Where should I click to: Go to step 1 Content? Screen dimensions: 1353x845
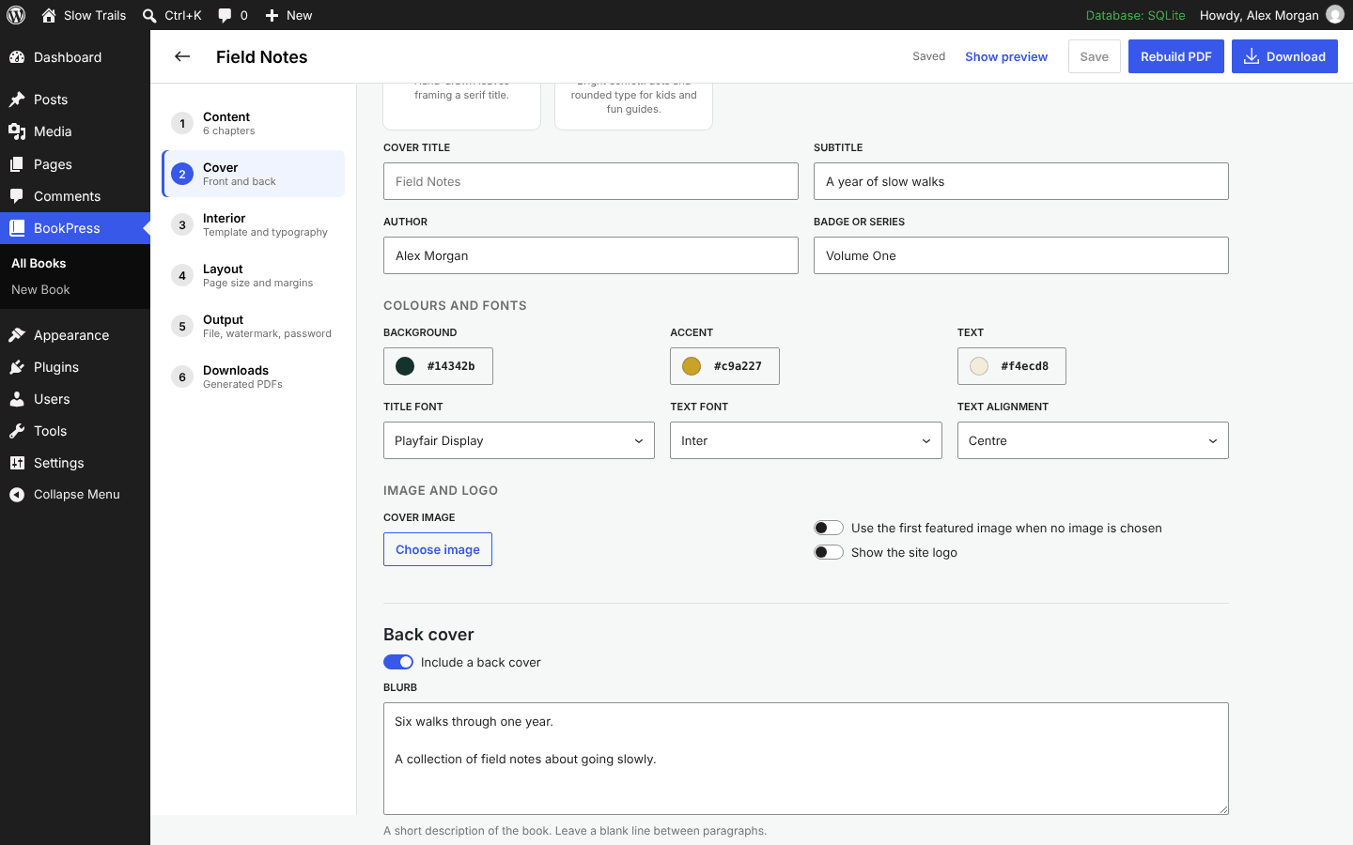(254, 123)
